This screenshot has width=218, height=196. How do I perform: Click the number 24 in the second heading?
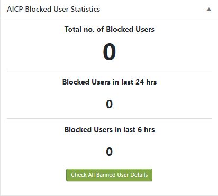tap(140, 82)
